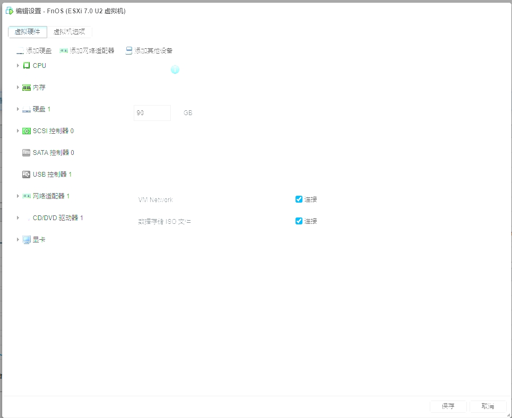Click the network adapter 1 (网络适配器 1) label text
The width and height of the screenshot is (512, 418).
click(51, 196)
